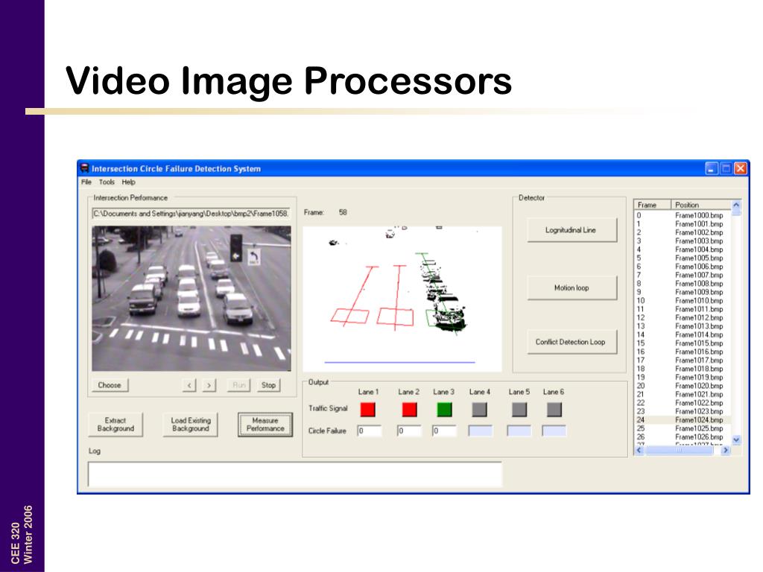Click the traffic camera video preview
Viewport: 763px width, 572px height.
coord(191,298)
